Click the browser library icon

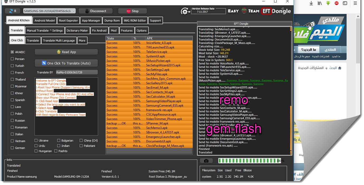(320, 3)
